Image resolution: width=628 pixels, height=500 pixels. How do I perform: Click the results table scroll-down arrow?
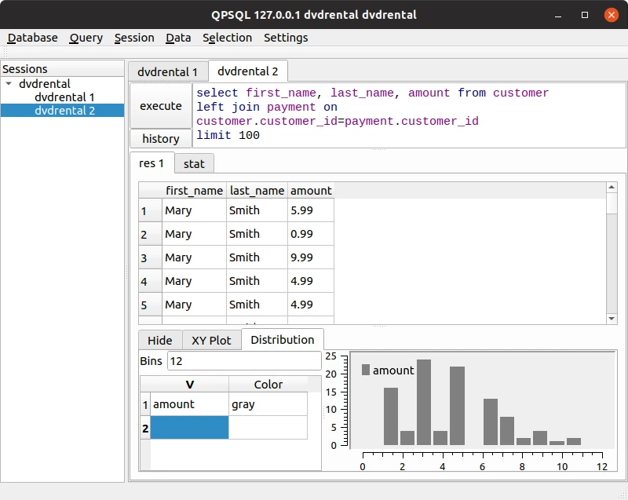click(612, 319)
